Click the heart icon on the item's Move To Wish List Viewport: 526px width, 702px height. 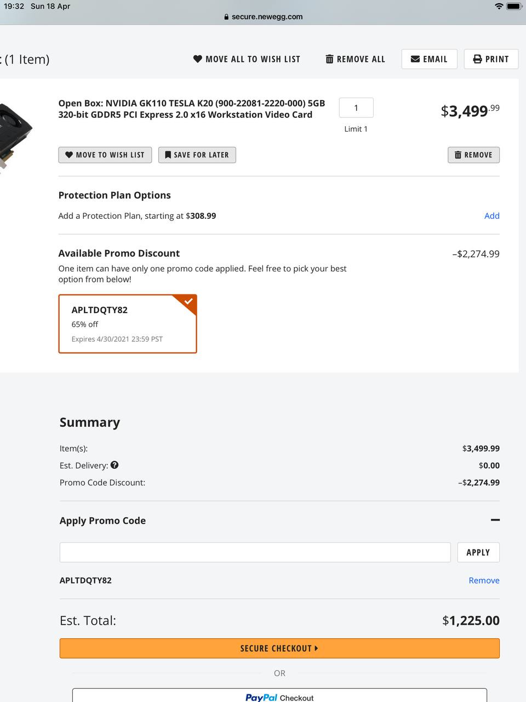click(69, 155)
